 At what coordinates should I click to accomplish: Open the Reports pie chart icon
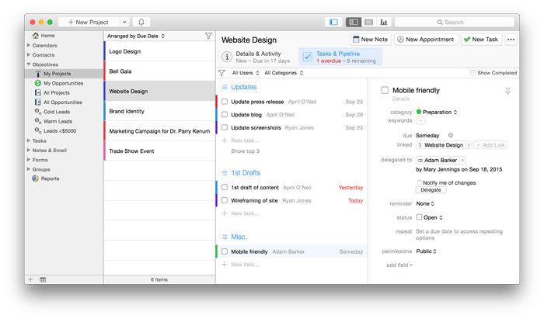[x=36, y=179]
